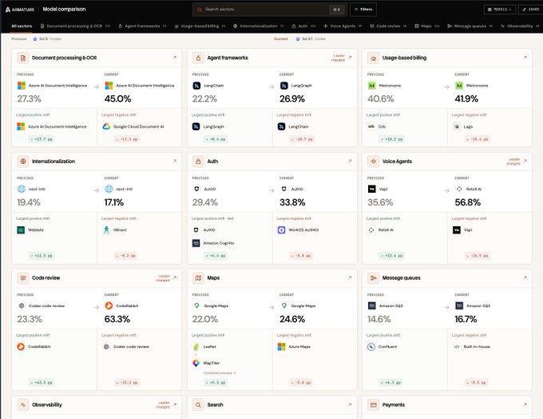The height and width of the screenshot is (419, 543).
Task: Click the Armature logo
Action: (x=20, y=10)
